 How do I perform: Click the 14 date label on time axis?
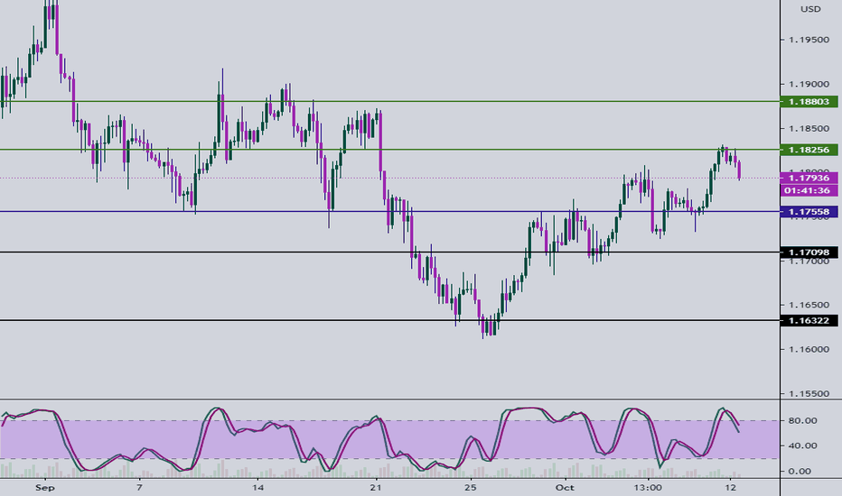[x=258, y=487]
